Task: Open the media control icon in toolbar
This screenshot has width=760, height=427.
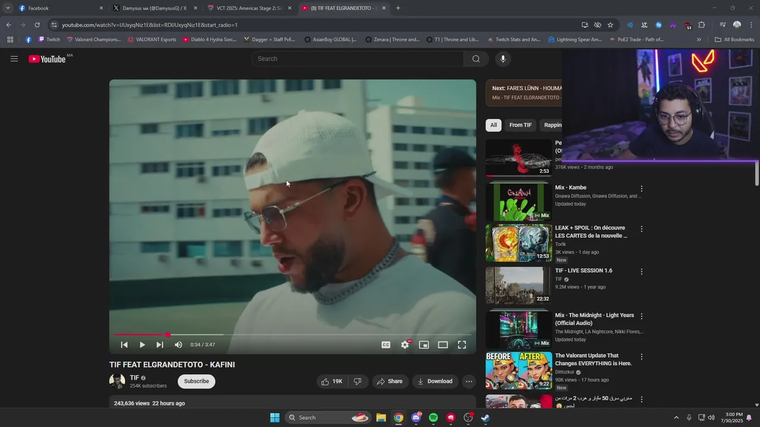Action: [723, 25]
